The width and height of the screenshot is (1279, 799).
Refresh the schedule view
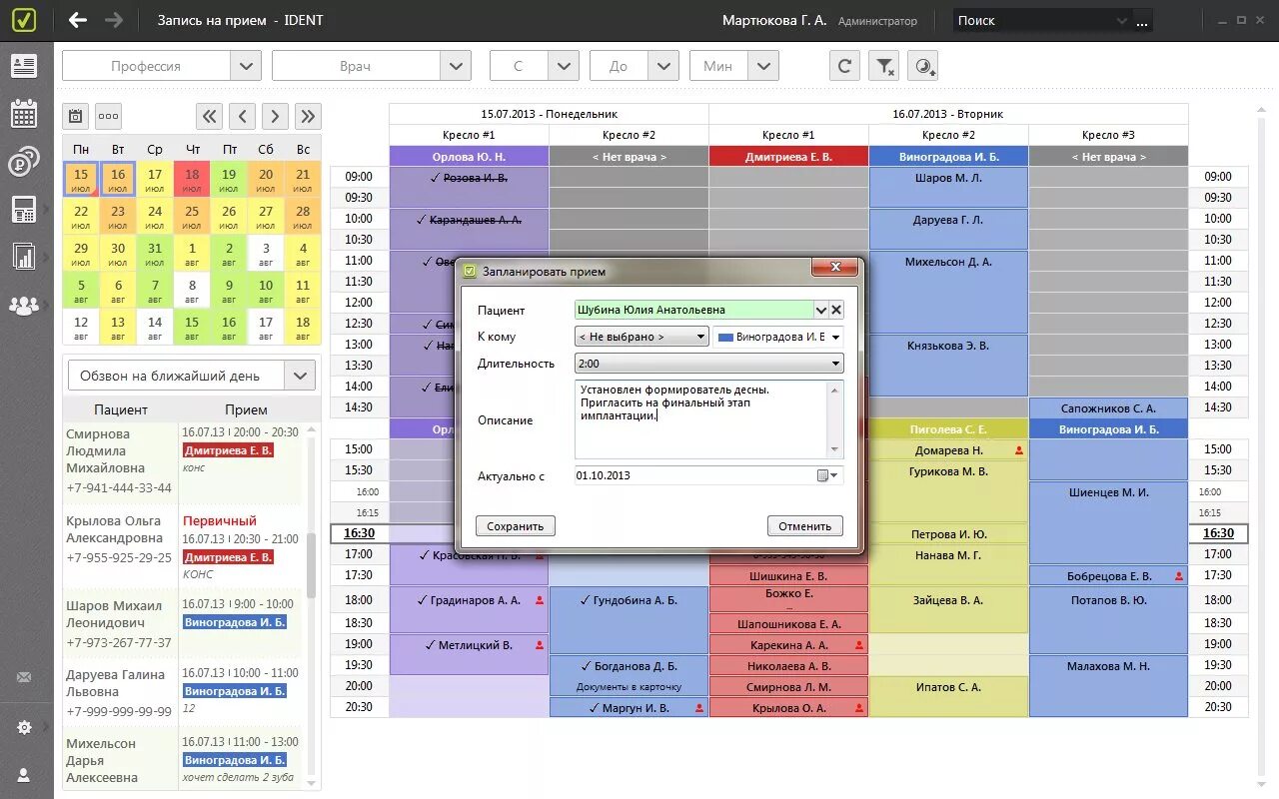click(x=844, y=66)
